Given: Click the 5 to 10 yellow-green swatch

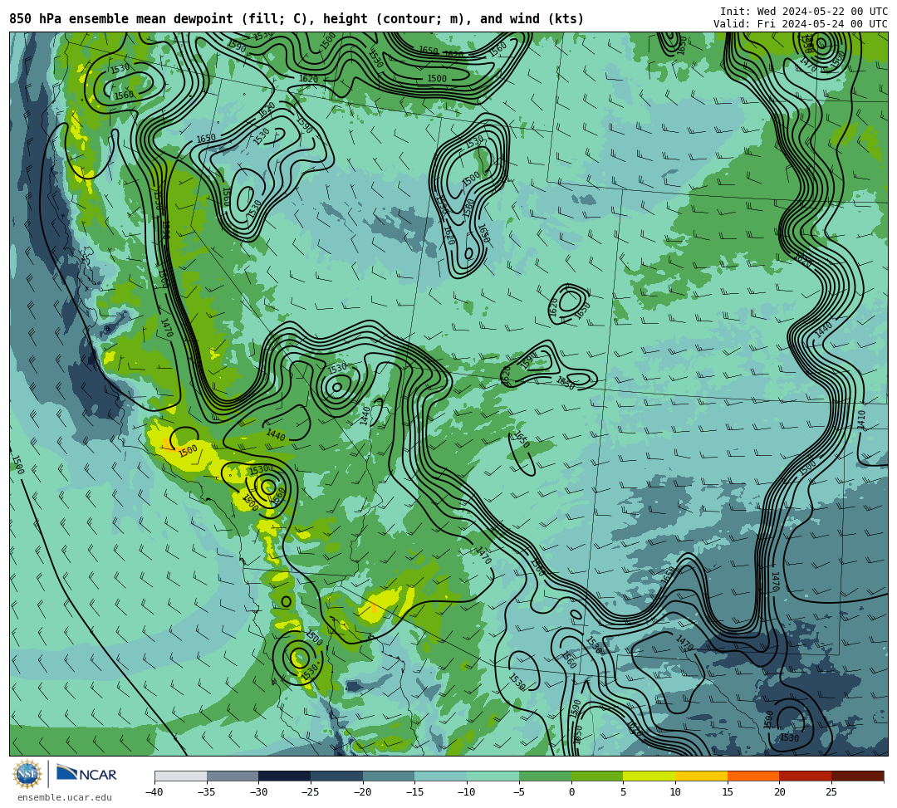Looking at the screenshot, I should tap(649, 776).
